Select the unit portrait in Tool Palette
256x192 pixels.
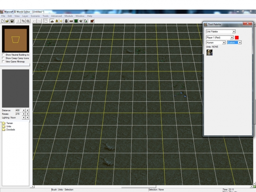point(209,52)
